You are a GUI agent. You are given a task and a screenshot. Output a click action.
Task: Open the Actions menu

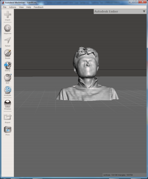13,7
